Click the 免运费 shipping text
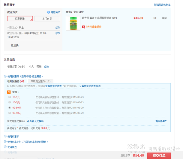 [x=15, y=45]
